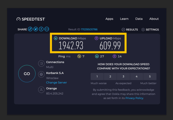Click the download value 1942.93
This screenshot has width=173, height=120.
(71, 45)
